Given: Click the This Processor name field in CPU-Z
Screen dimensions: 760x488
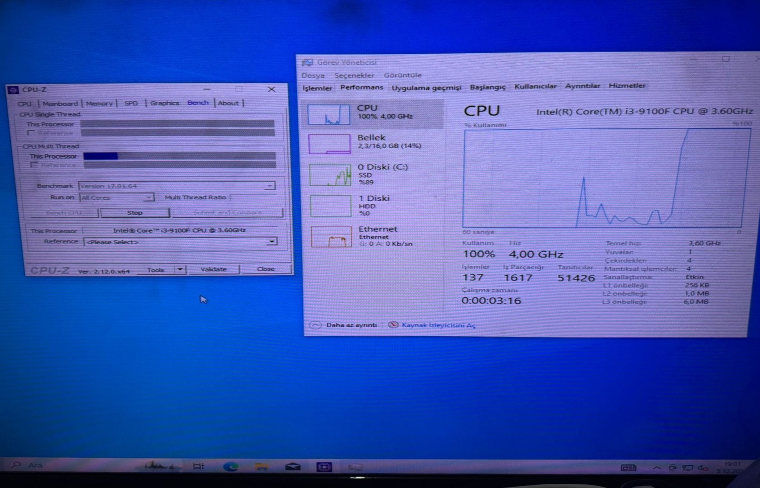Looking at the screenshot, I should pyautogui.click(x=180, y=230).
